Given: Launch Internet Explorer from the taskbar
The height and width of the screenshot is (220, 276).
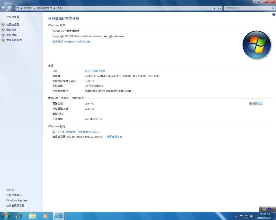Looking at the screenshot, I should [x=19, y=216].
